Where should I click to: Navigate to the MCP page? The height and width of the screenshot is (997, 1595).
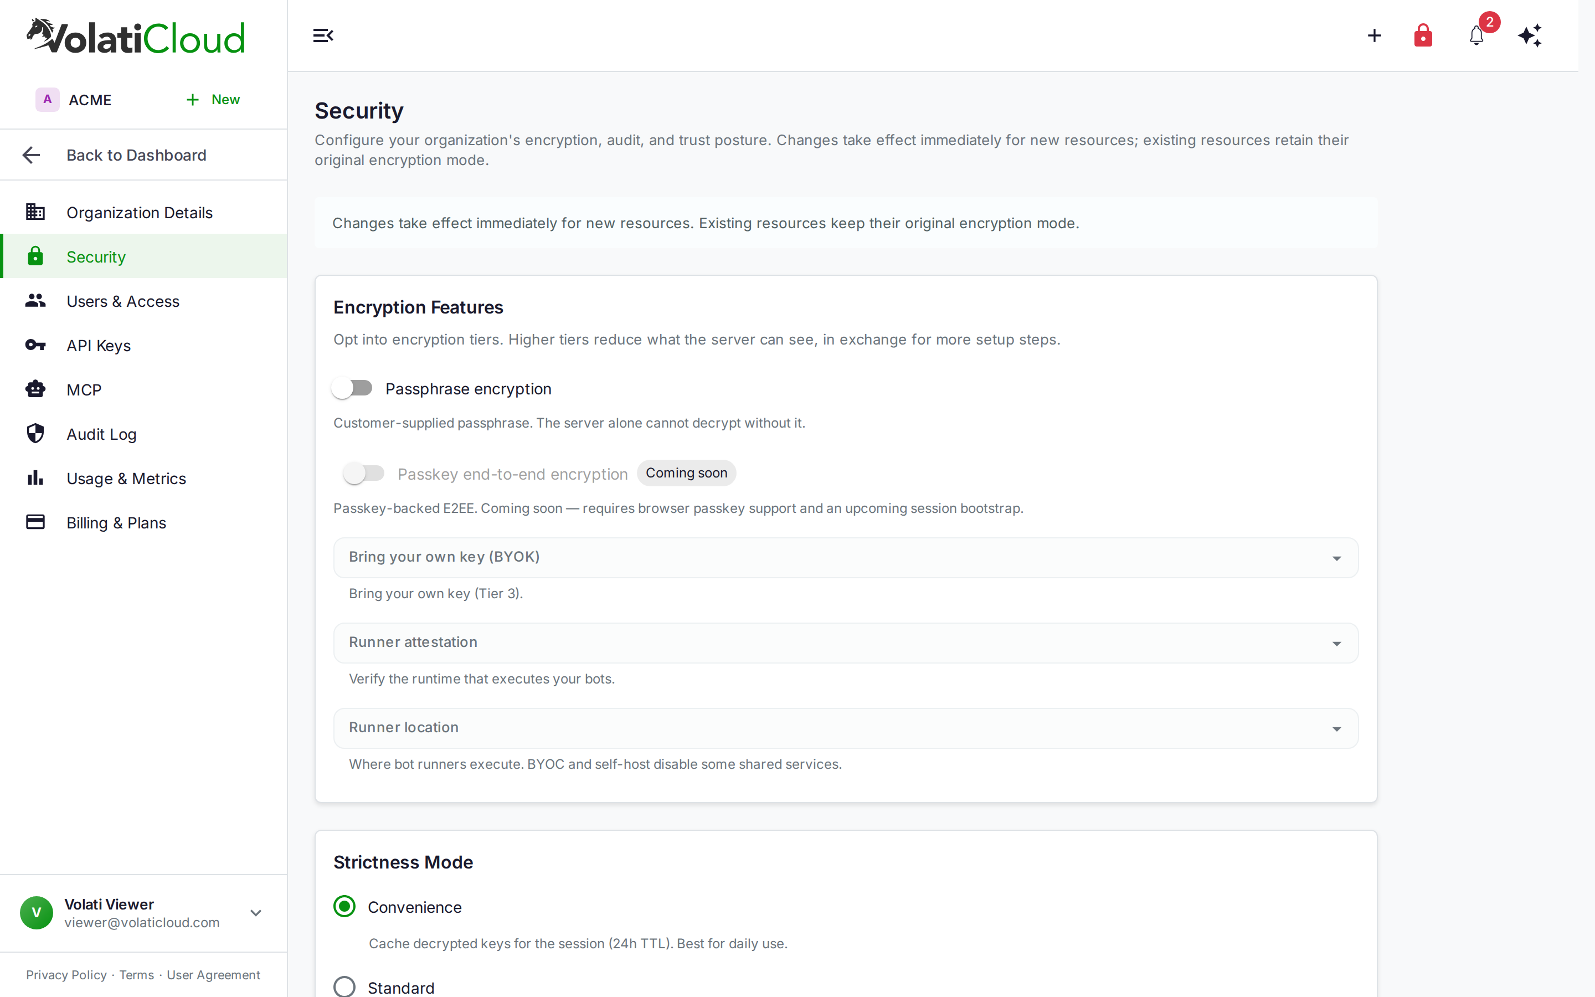(143, 390)
